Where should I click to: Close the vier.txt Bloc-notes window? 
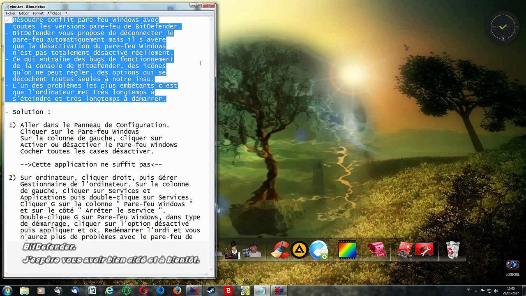pyautogui.click(x=210, y=6)
